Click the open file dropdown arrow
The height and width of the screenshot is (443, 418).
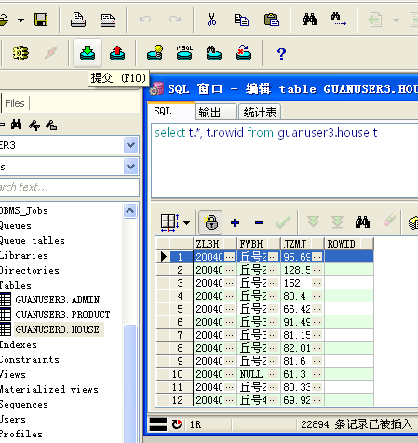click(20, 20)
